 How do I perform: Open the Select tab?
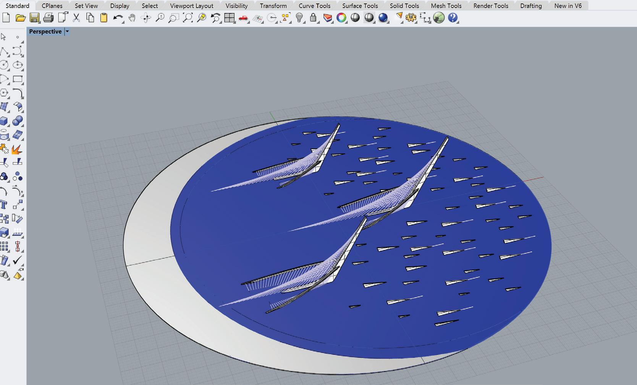coord(150,6)
